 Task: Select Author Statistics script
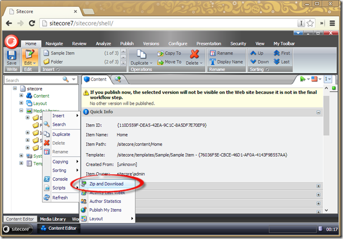107,201
